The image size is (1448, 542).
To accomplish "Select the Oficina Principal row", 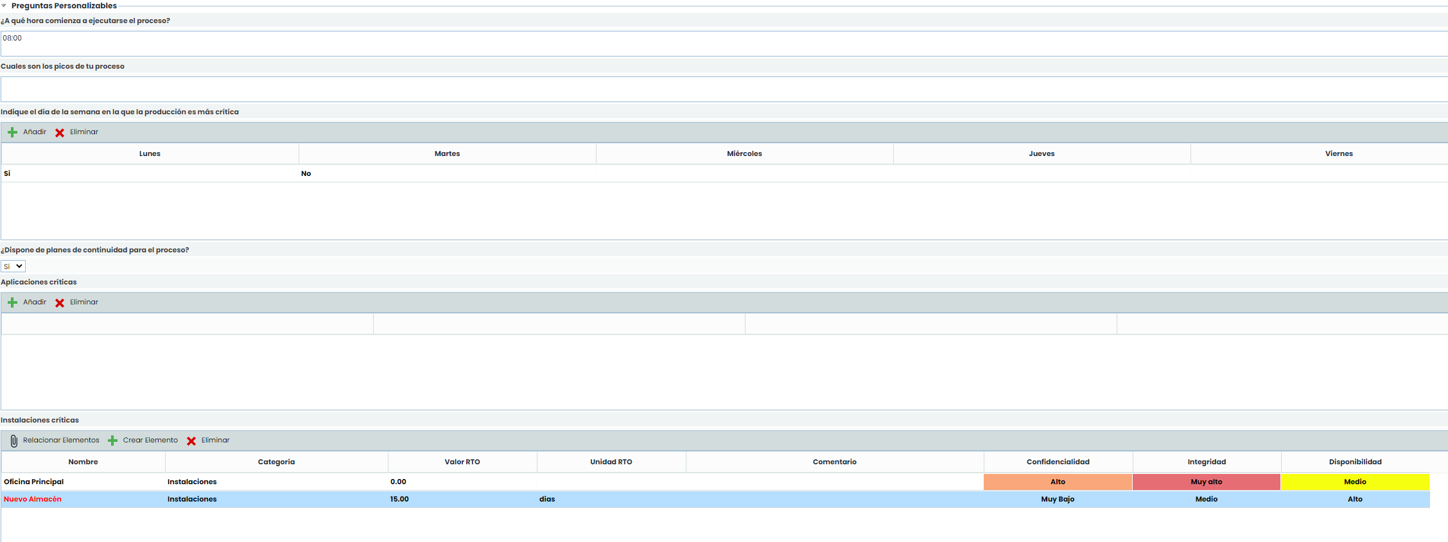I will pyautogui.click(x=34, y=482).
